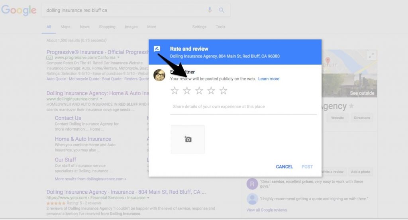Click the Directions button

pyautogui.click(x=362, y=118)
